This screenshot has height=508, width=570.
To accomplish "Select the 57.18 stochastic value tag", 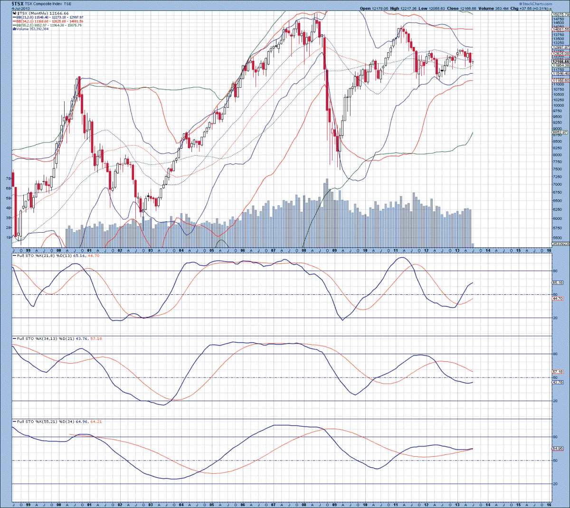I will pyautogui.click(x=558, y=372).
